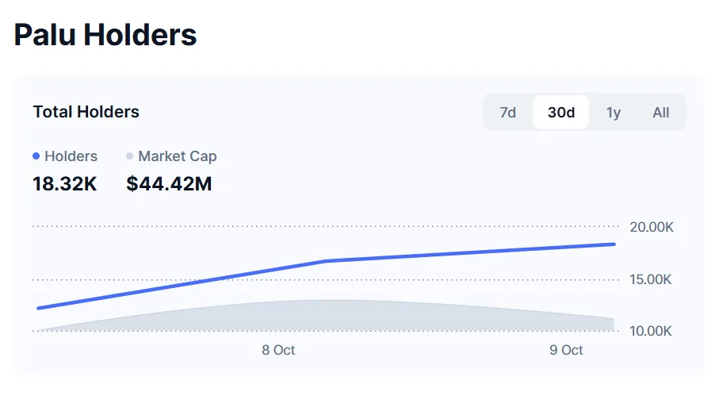Click the right end of blue holders line
719x396 pixels.
click(x=614, y=244)
